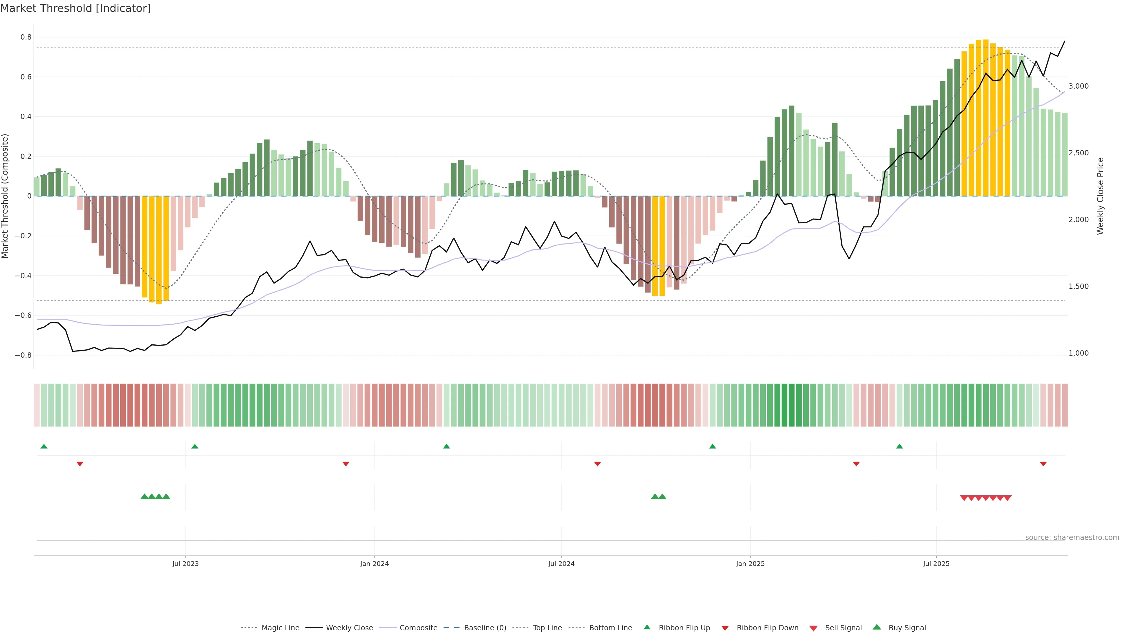The width and height of the screenshot is (1134, 638).
Task: Click the Ribbon Flip Up legend triangle icon
Action: (x=647, y=627)
